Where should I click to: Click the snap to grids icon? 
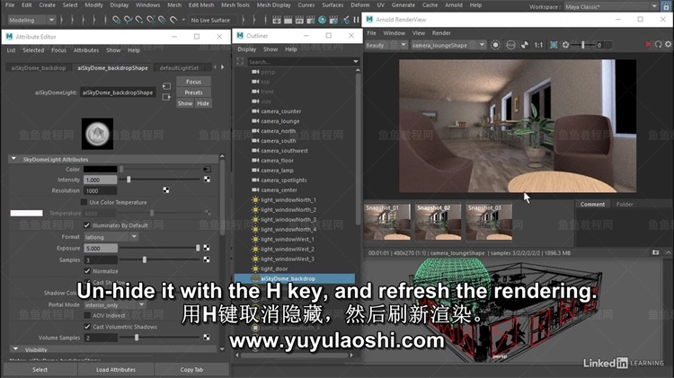tap(116, 20)
